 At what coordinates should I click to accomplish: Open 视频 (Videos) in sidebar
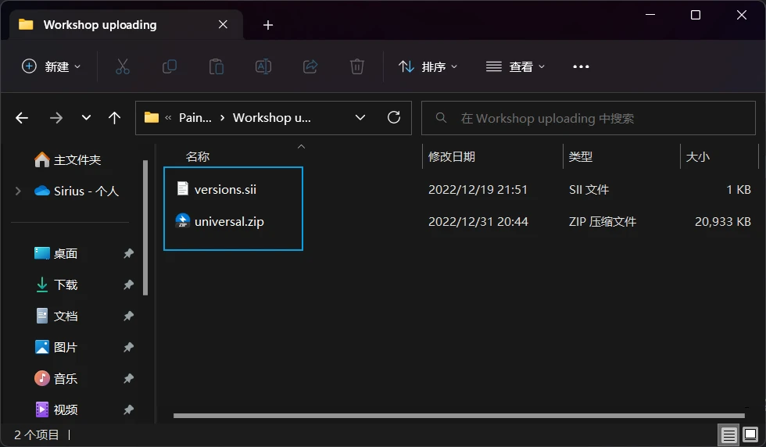tap(56, 409)
